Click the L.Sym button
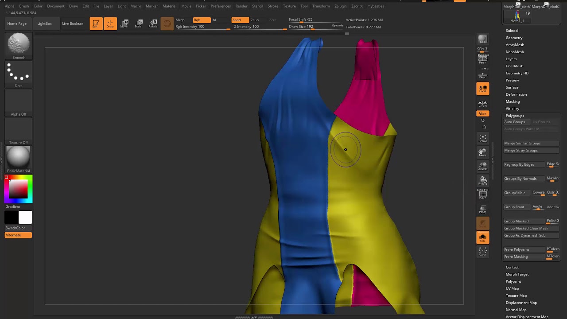 [483, 103]
